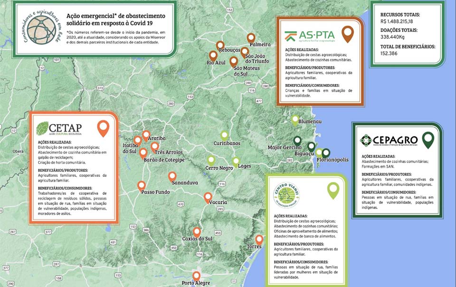456x287 pixels.
Task: Click the 'Porto Alegre' city label
Action: [196, 283]
